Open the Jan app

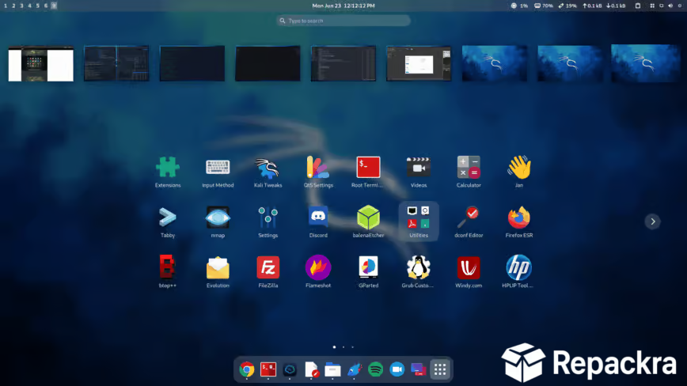518,172
